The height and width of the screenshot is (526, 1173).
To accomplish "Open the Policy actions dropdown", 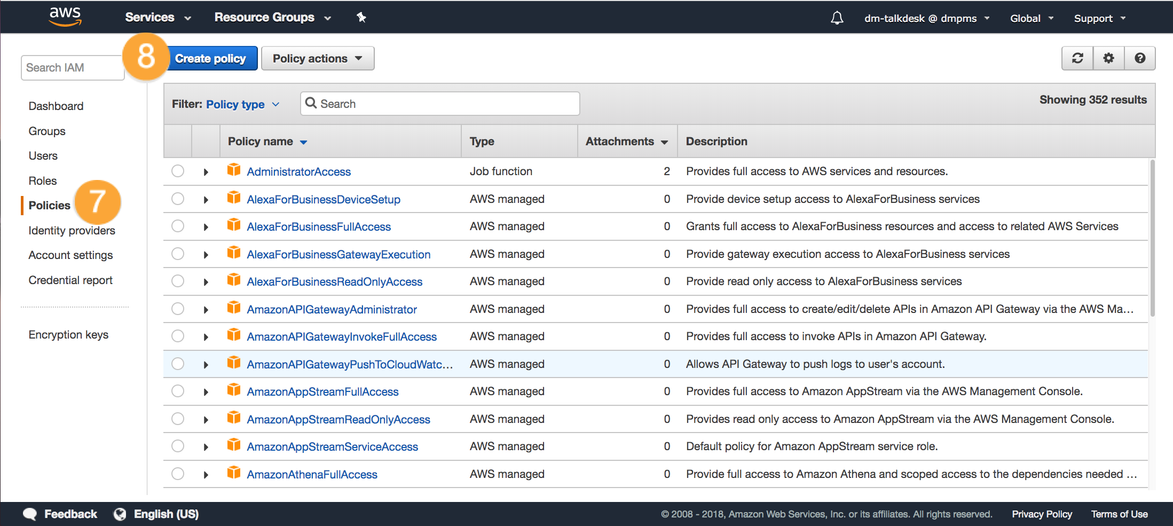I will click(318, 58).
